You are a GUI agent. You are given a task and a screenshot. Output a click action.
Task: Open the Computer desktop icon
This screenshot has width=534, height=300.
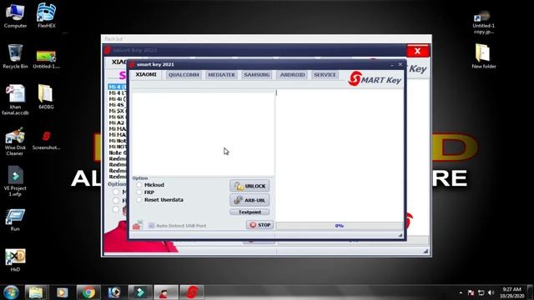tap(15, 16)
